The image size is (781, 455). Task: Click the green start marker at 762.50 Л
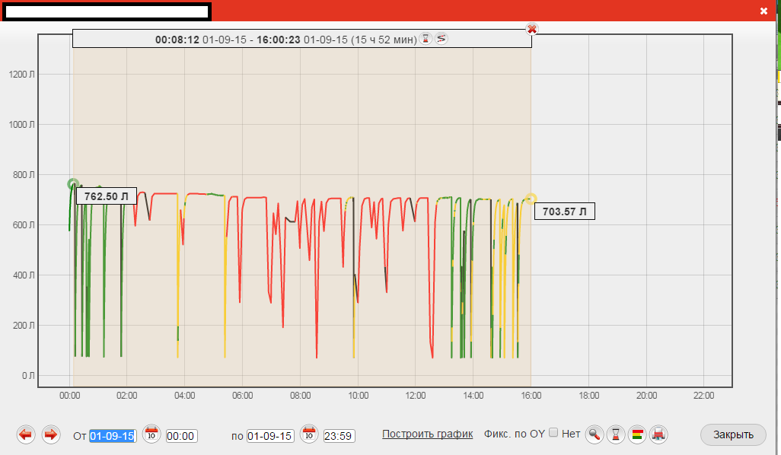73,184
